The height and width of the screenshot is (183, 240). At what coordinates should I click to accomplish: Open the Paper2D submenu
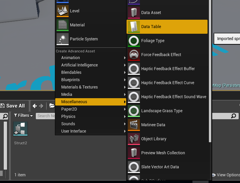click(x=91, y=109)
